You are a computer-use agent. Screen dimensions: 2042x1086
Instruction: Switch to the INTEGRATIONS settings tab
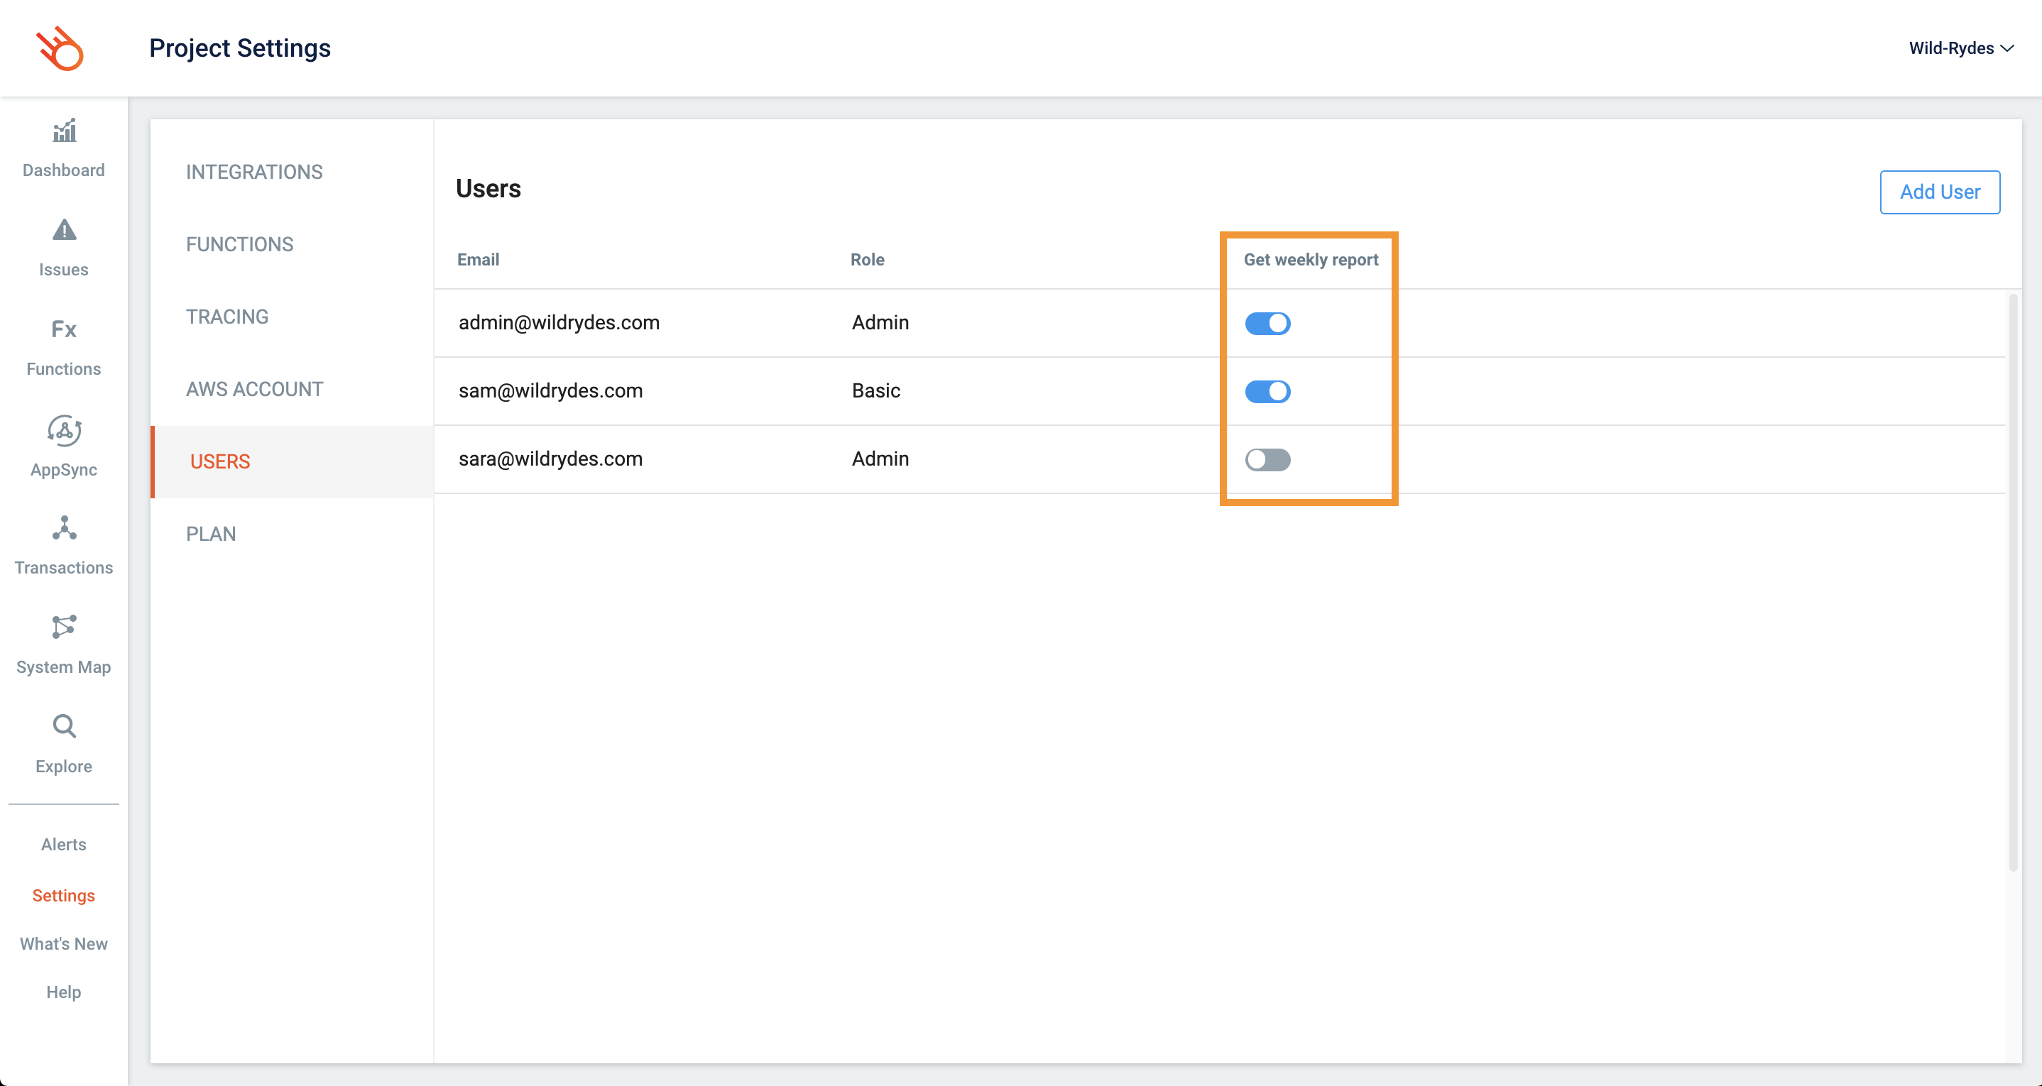(254, 172)
